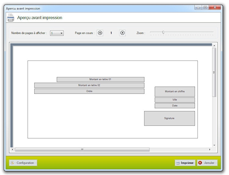Select the Montant en lettre 01 field
Image resolution: width=229 pixels, height=175 pixels.
point(100,79)
